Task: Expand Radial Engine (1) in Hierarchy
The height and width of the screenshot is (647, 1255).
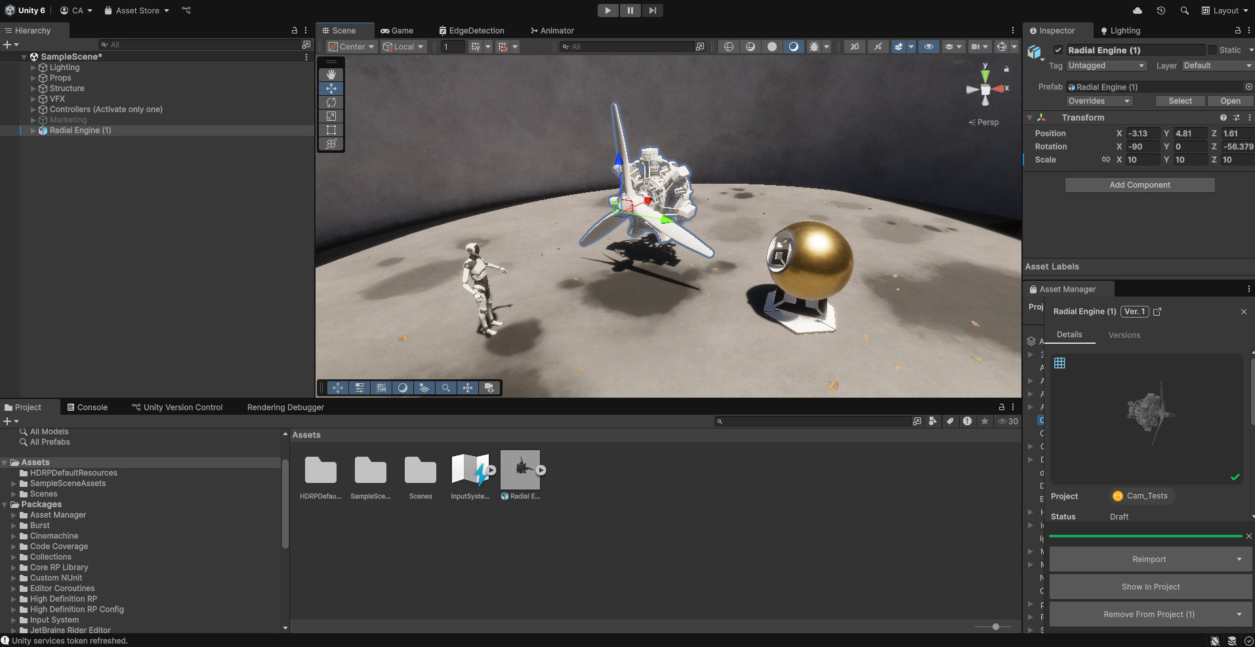Action: coord(33,131)
